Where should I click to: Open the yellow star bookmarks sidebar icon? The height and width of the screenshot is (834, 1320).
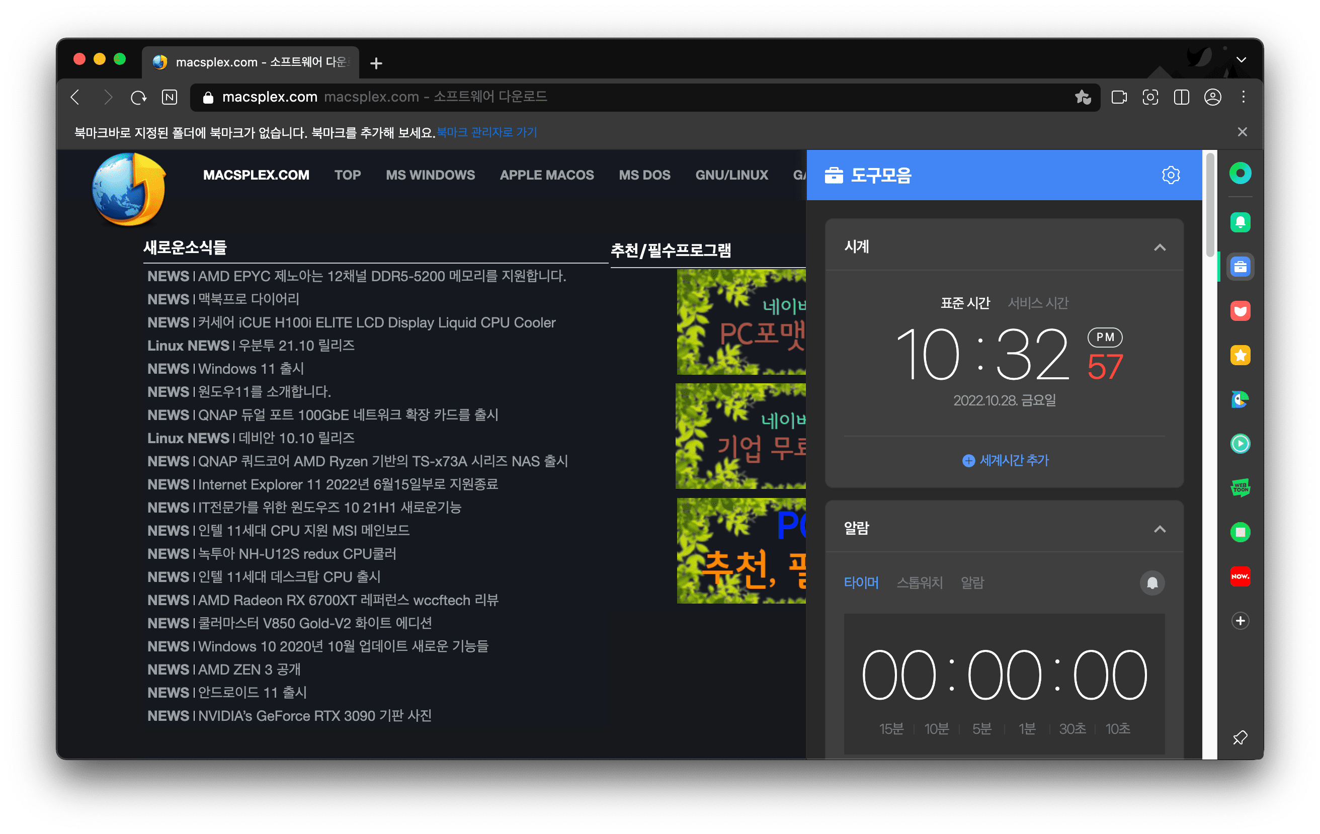(x=1240, y=356)
